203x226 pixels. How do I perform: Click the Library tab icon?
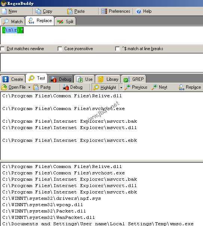(101, 79)
